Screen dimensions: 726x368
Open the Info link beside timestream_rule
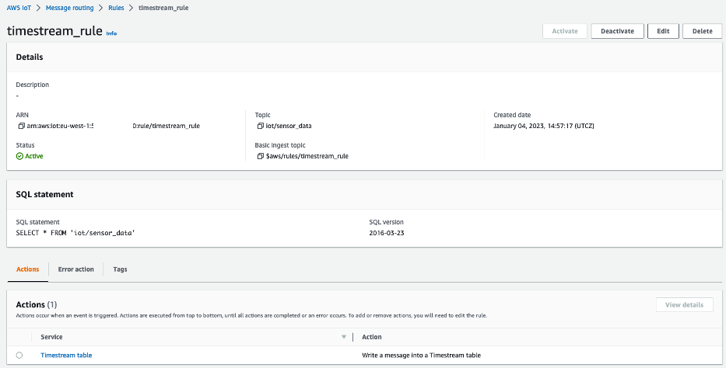click(111, 33)
